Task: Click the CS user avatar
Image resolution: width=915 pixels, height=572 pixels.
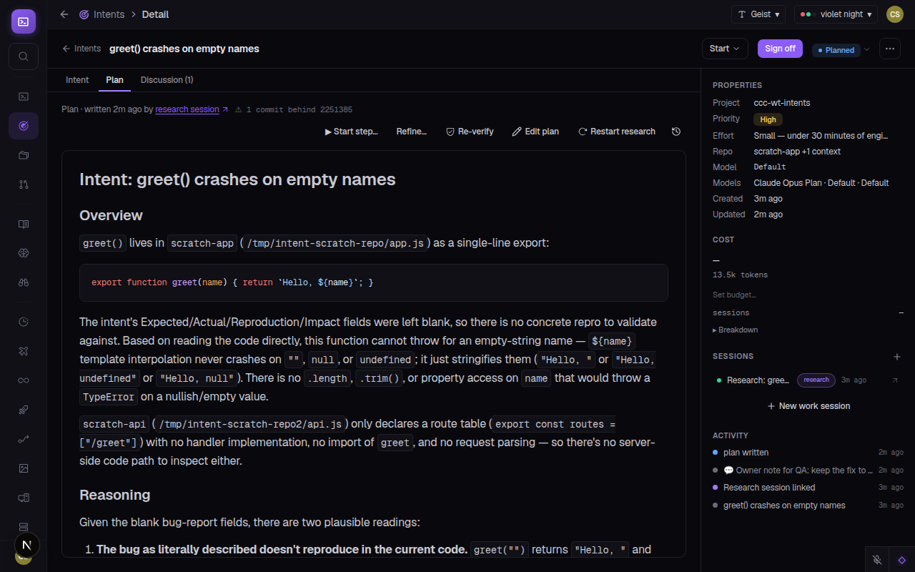Action: point(895,14)
